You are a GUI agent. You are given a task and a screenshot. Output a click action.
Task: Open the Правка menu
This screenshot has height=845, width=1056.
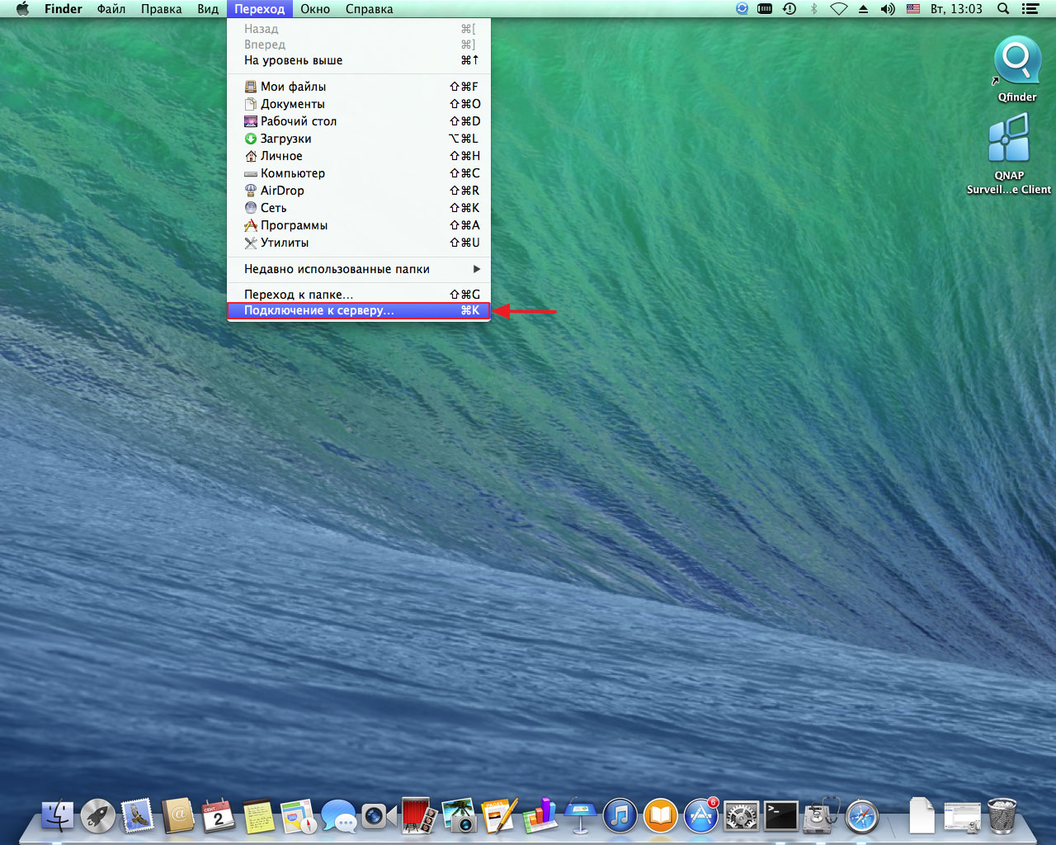[x=162, y=8]
